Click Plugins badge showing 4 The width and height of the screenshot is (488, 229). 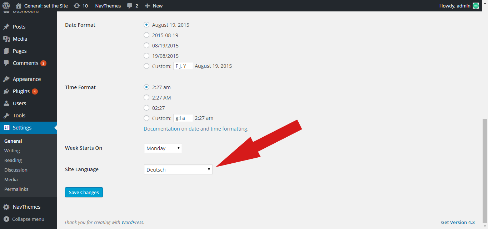point(35,91)
